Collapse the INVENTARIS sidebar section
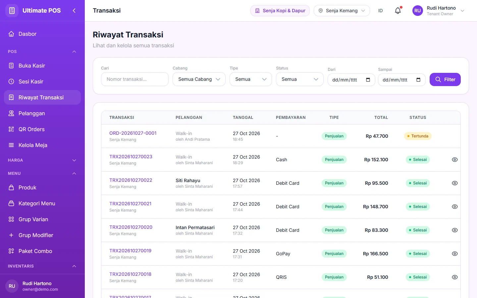 pyautogui.click(x=74, y=266)
